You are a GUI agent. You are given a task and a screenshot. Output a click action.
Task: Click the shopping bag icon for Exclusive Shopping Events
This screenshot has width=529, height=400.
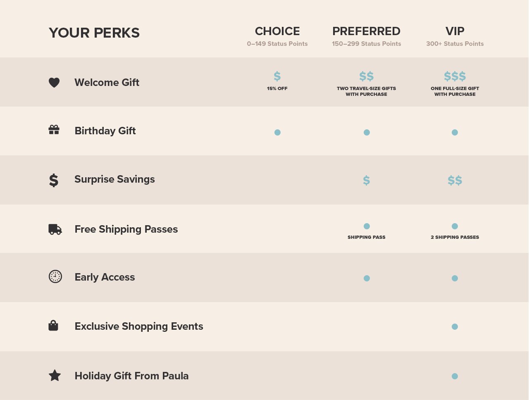pos(53,326)
